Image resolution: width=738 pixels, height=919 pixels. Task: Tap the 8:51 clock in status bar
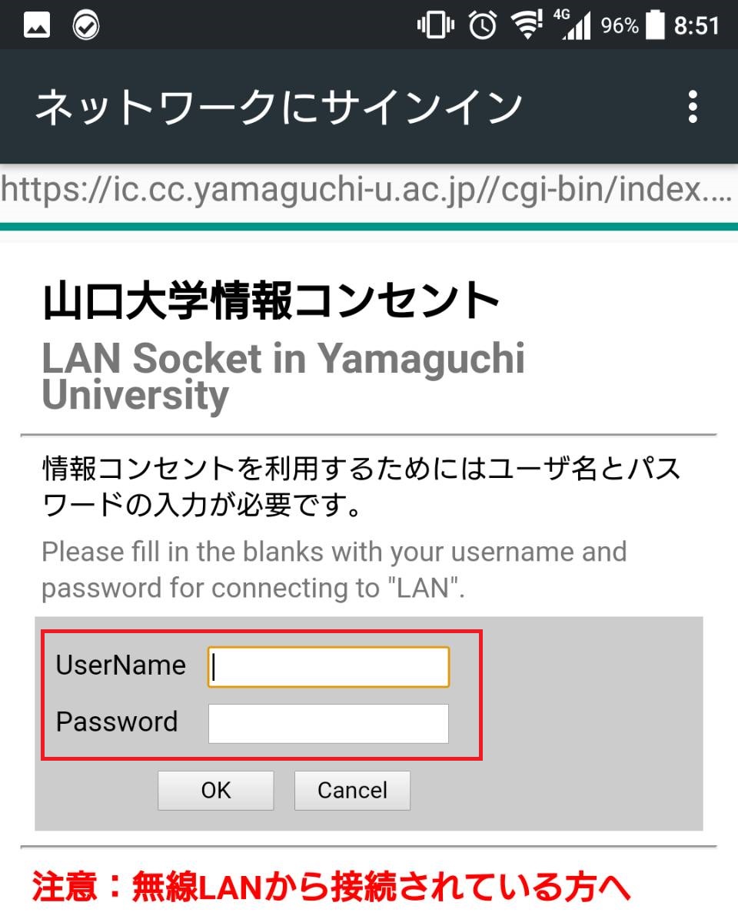696,26
